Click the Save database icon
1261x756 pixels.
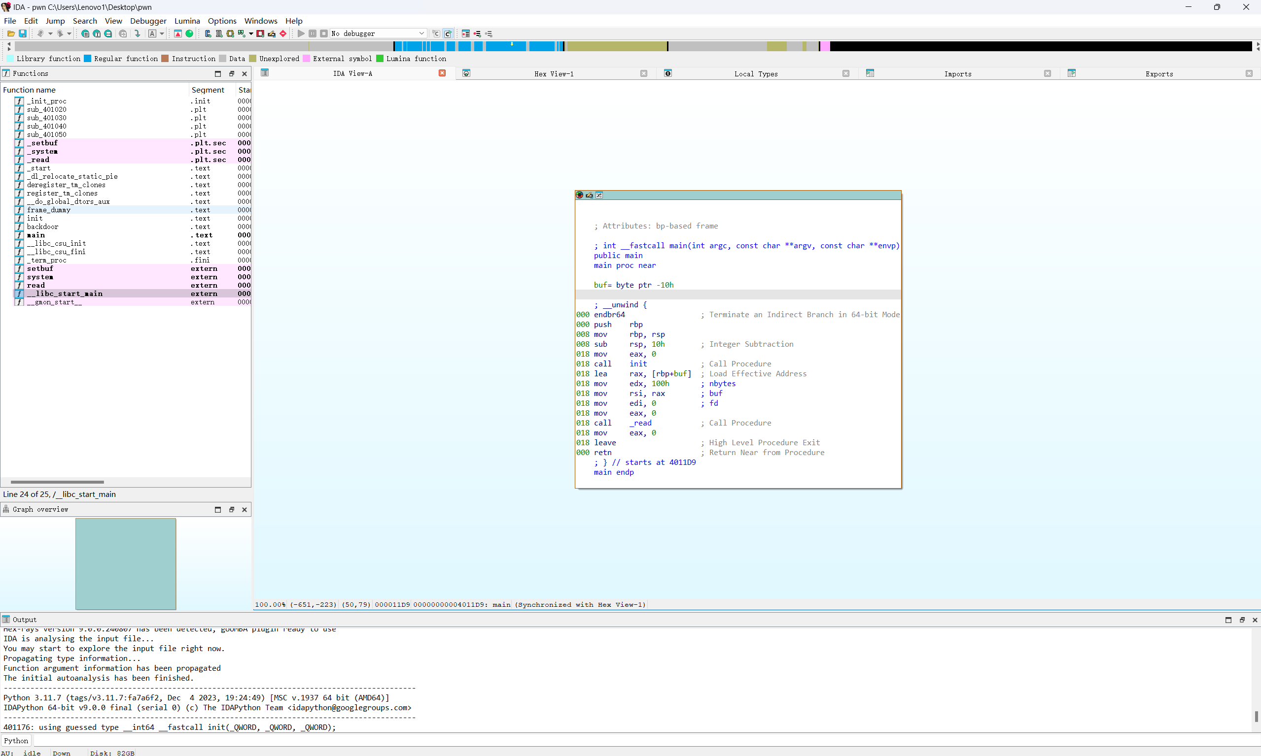click(x=23, y=33)
